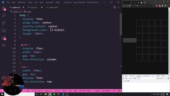This screenshot has width=170, height=96.
Task: Open the View menu
Action: 30,2
